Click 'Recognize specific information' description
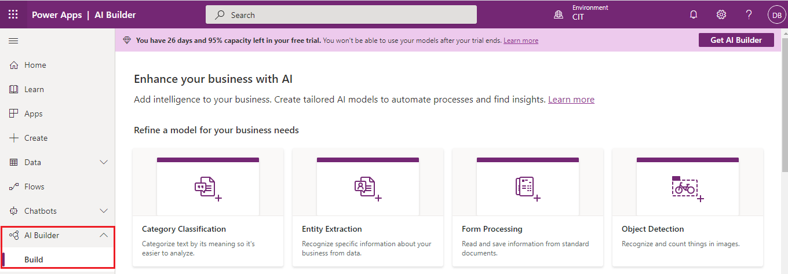Image resolution: width=788 pixels, height=274 pixels. (x=367, y=249)
